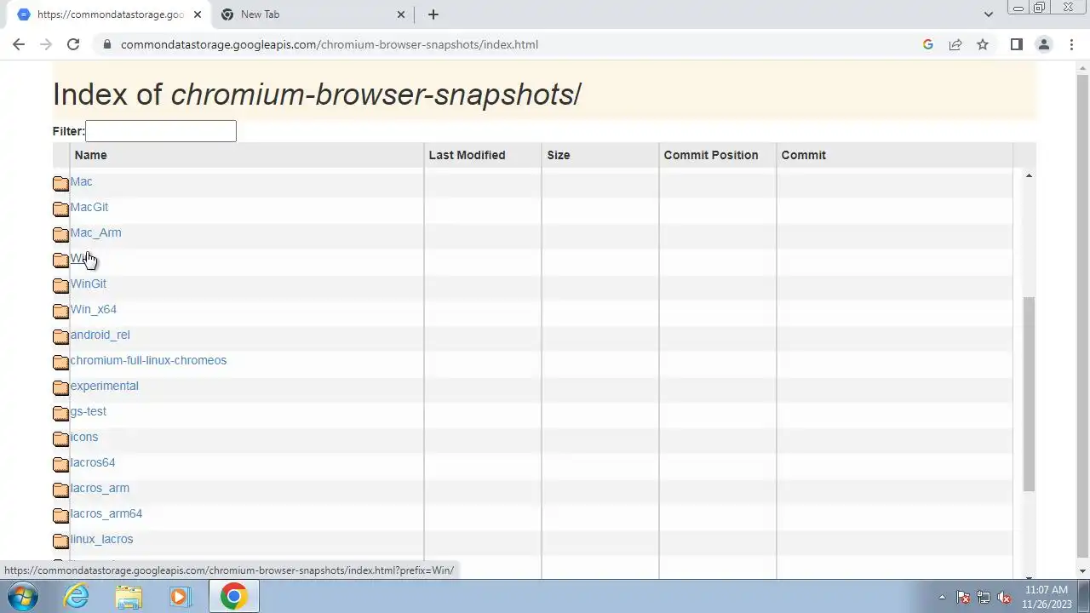Viewport: 1090px width, 613px height.
Task: Share this page via the share icon
Action: coord(955,44)
